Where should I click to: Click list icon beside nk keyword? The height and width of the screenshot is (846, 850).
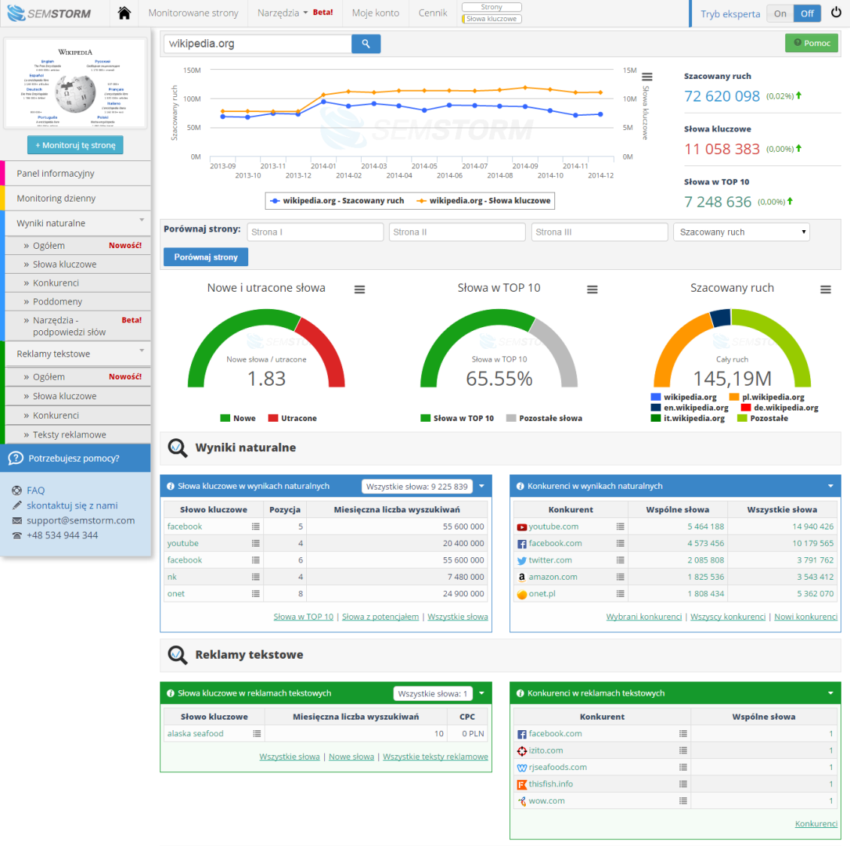pos(256,577)
